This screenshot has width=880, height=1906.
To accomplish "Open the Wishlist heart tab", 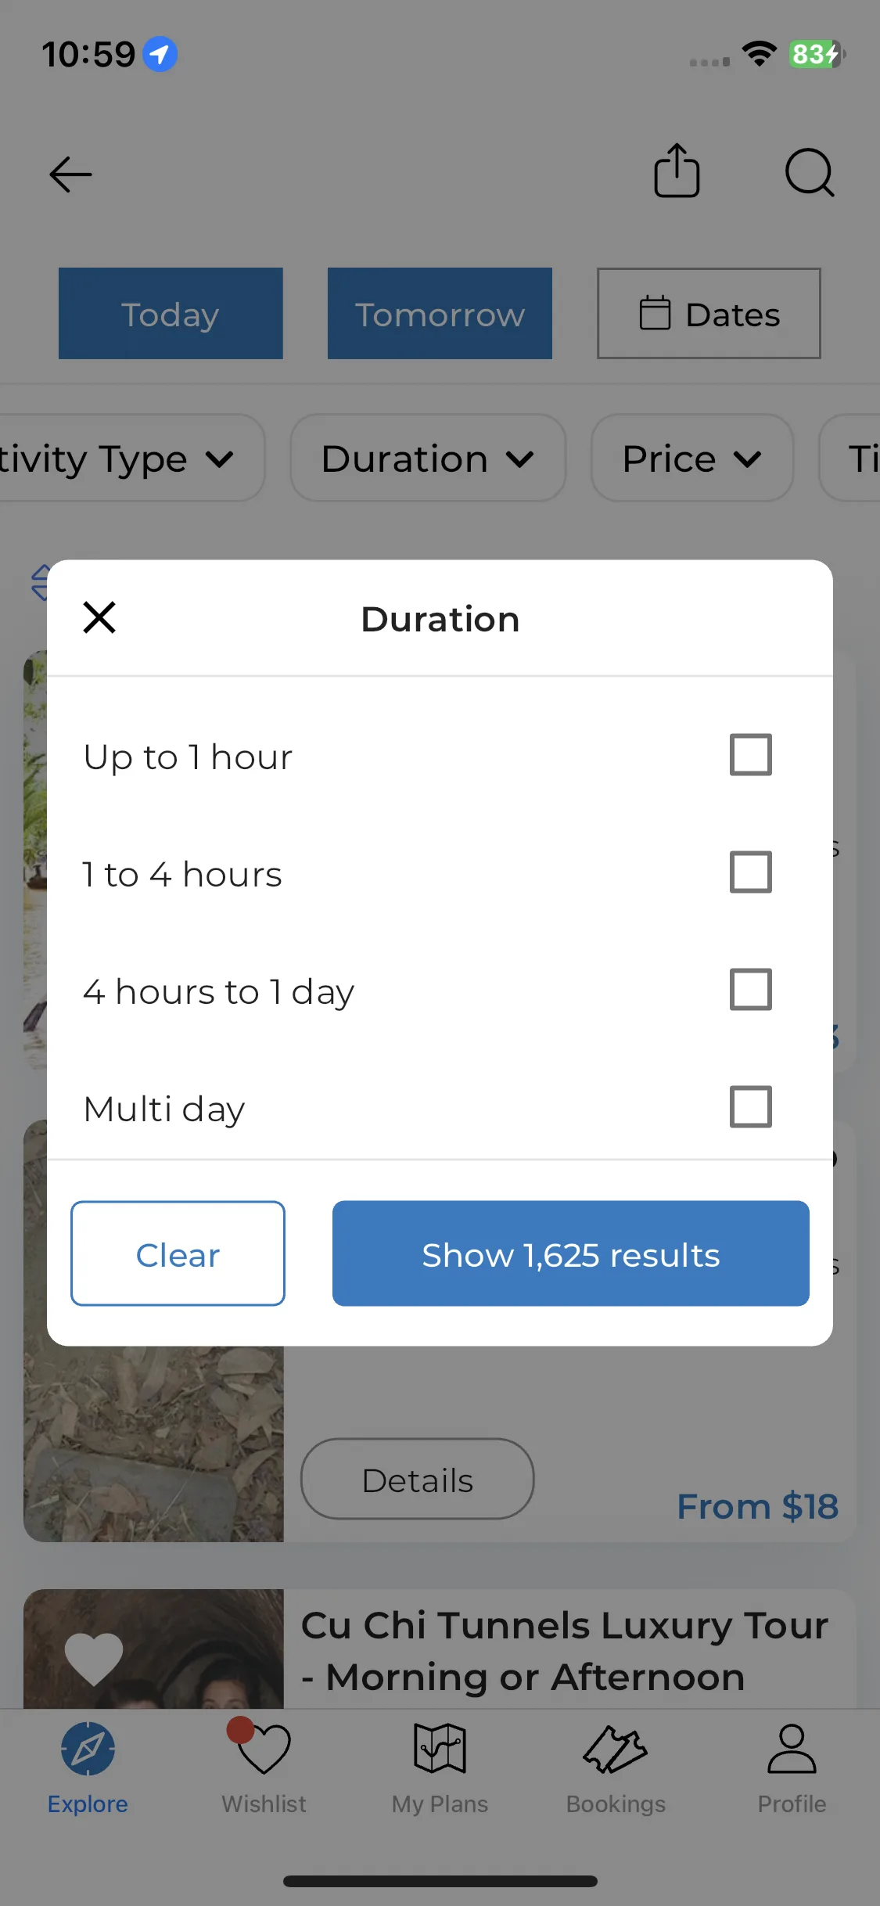I will click(x=264, y=1749).
